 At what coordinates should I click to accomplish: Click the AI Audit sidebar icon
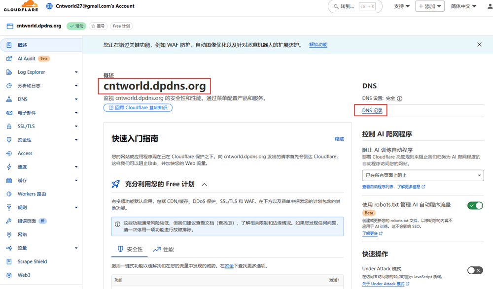coord(9,59)
